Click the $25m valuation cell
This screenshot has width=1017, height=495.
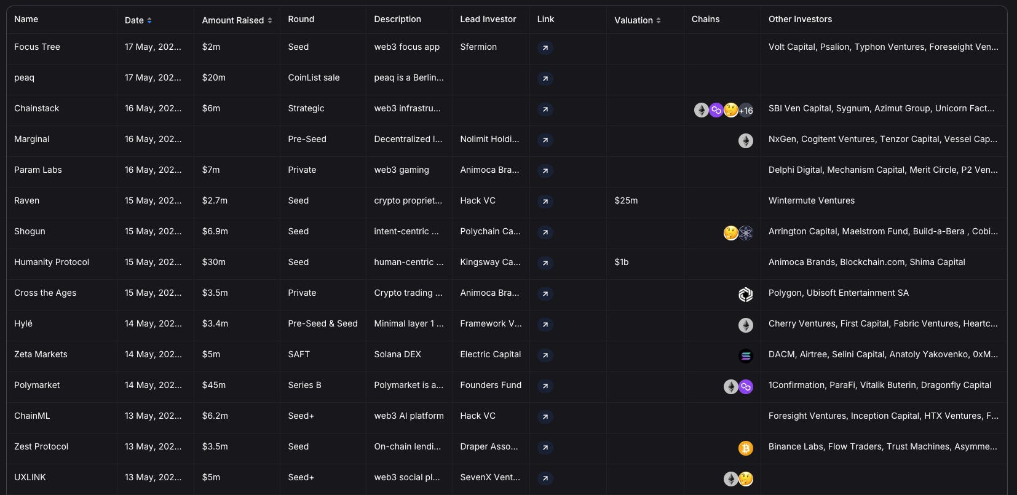point(645,201)
